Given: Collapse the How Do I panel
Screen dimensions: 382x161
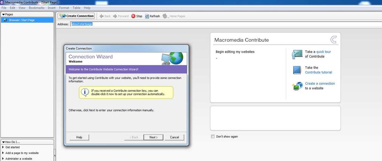Looking at the screenshot, I should (3, 142).
